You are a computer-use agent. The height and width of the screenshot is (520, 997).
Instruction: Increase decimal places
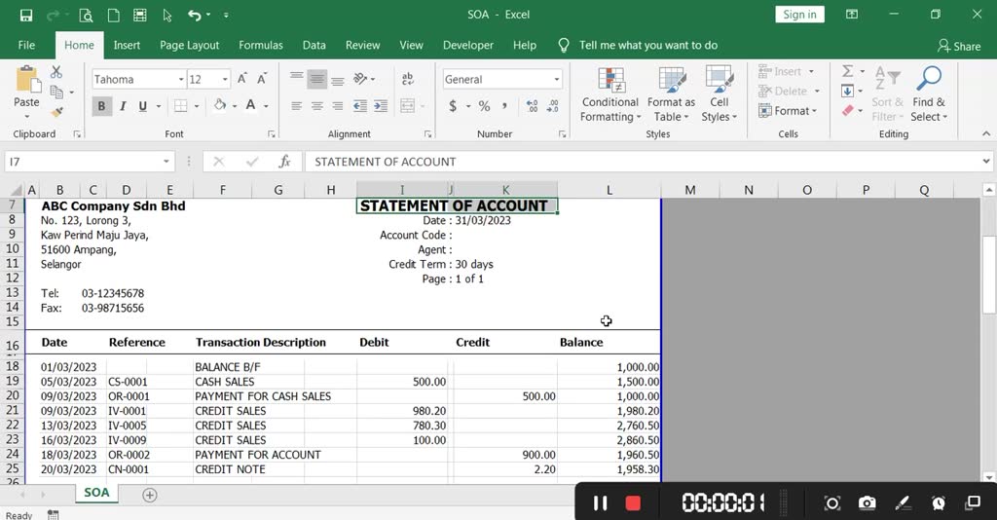click(533, 106)
